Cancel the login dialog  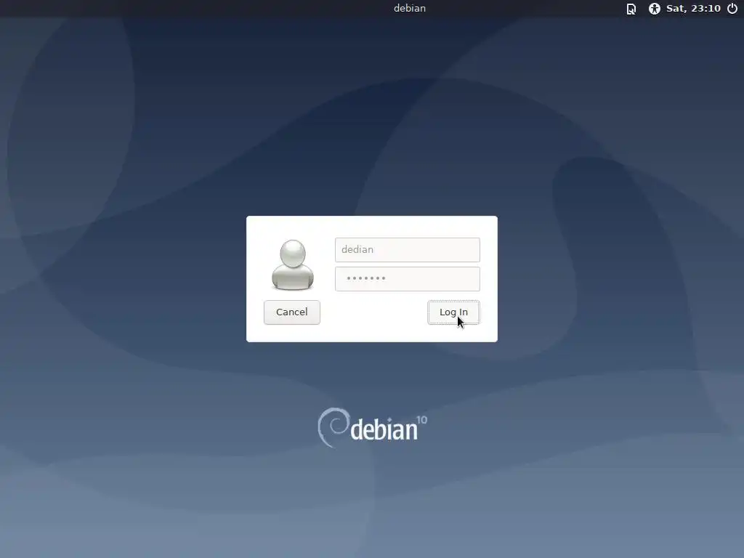pyautogui.click(x=292, y=312)
